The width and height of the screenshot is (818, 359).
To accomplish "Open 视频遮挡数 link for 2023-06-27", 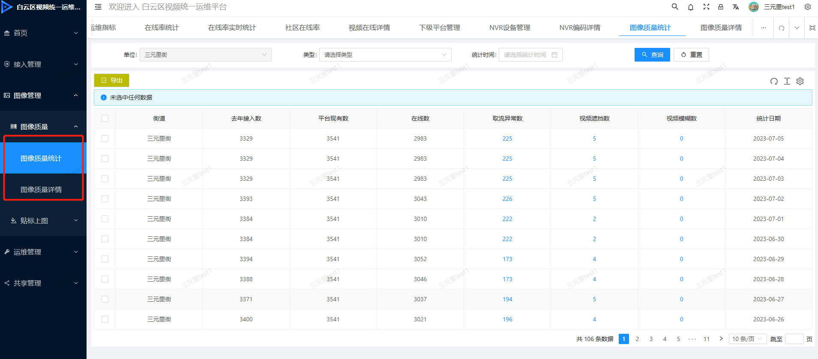I will [x=594, y=299].
